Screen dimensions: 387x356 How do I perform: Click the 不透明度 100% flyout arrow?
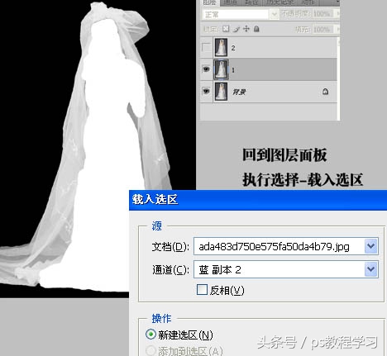click(x=337, y=13)
